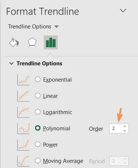138x168 pixels.
Task: Open the Effects pentagon tab
Action: click(x=32, y=42)
